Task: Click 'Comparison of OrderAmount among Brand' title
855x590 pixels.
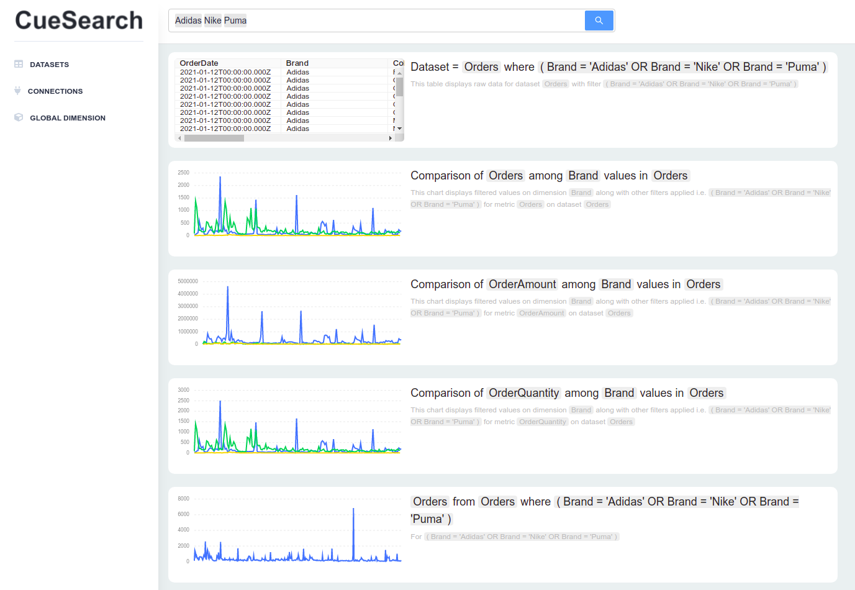Action: [567, 284]
